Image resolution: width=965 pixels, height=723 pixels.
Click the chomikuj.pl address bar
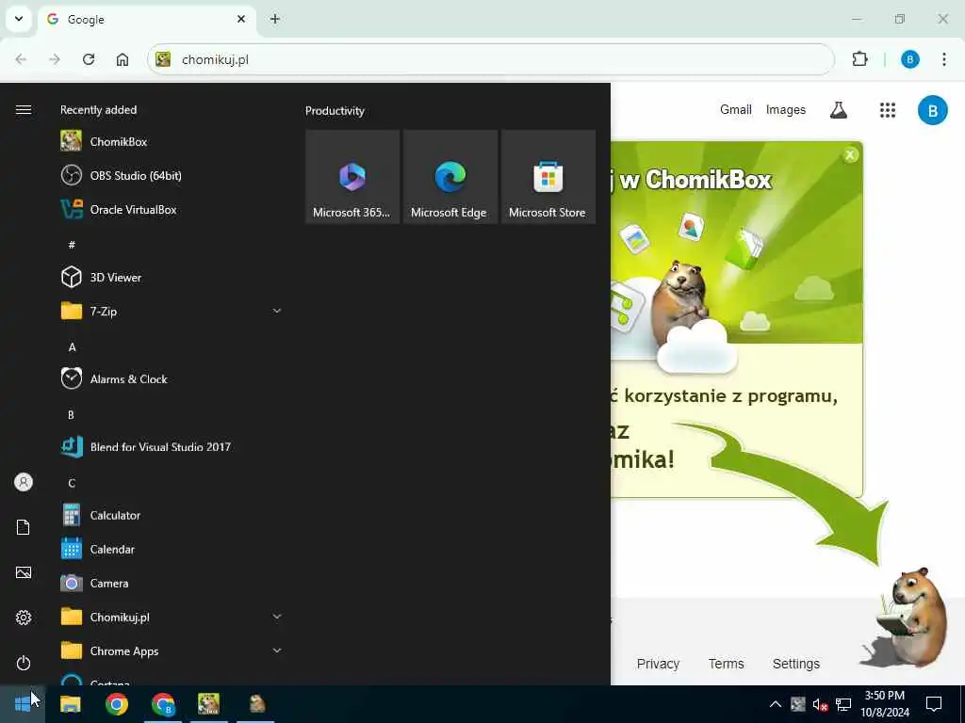point(490,59)
